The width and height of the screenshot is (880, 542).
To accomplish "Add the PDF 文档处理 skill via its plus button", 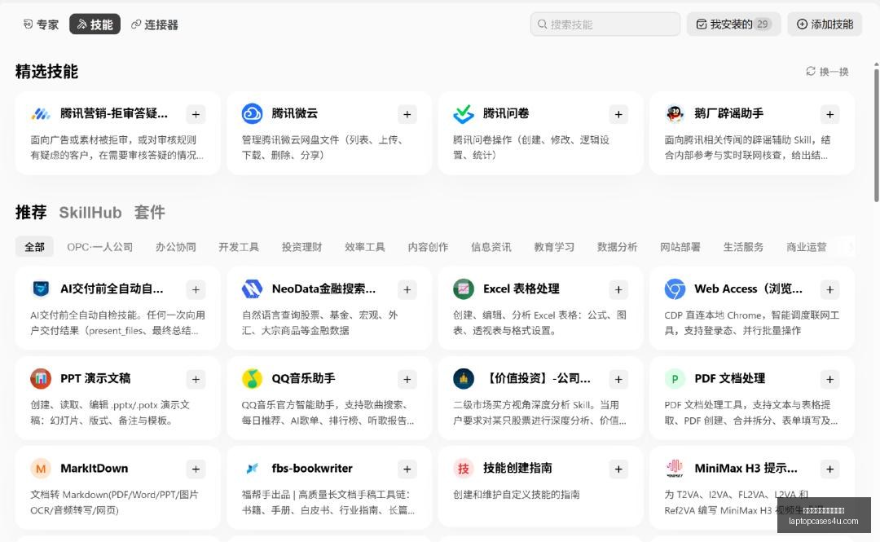I will point(829,380).
